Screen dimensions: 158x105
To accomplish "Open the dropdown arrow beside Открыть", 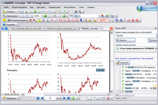I will pos(18,12).
